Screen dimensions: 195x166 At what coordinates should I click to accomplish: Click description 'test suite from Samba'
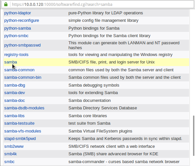click(89, 123)
